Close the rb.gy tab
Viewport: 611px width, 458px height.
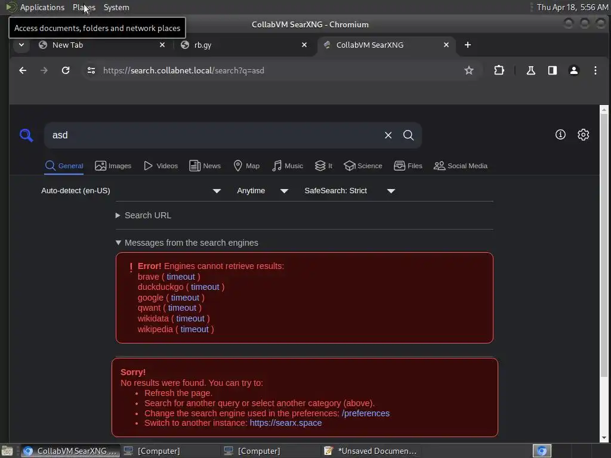304,45
